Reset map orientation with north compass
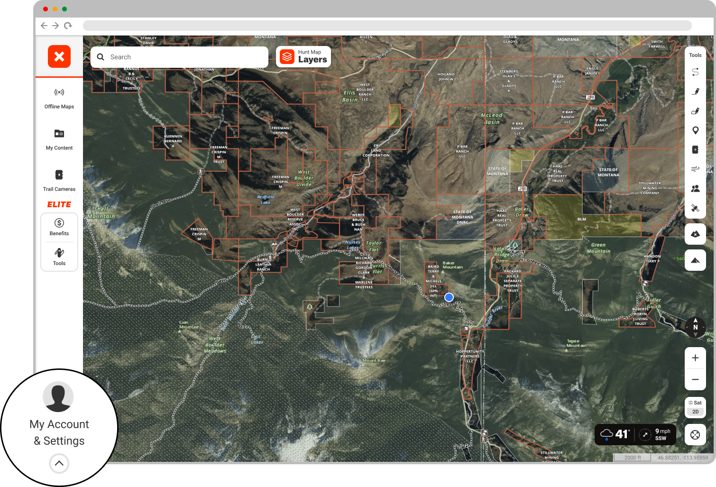Image resolution: width=716 pixels, height=487 pixels. [x=695, y=327]
